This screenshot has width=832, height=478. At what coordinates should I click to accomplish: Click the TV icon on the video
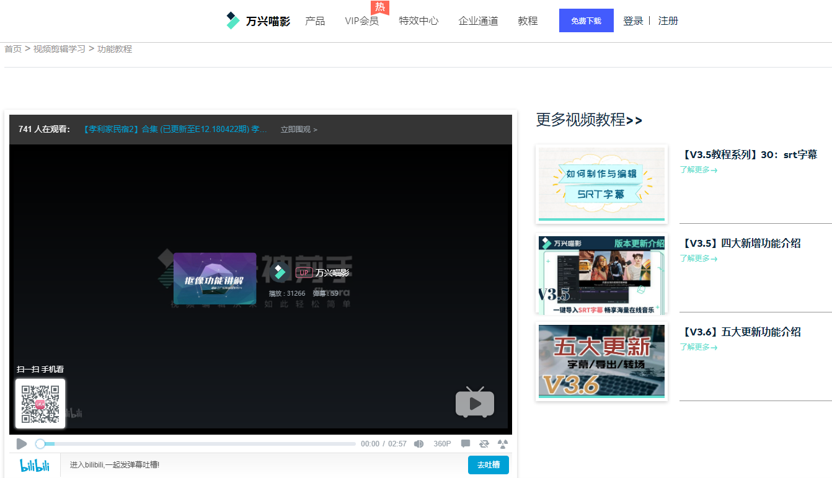click(x=475, y=402)
